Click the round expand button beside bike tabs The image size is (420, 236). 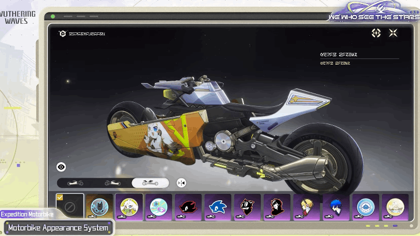click(181, 183)
